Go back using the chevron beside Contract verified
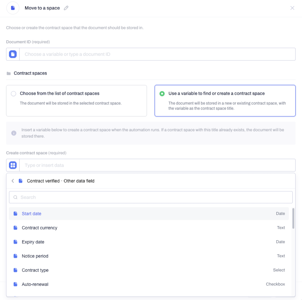 click(13, 181)
